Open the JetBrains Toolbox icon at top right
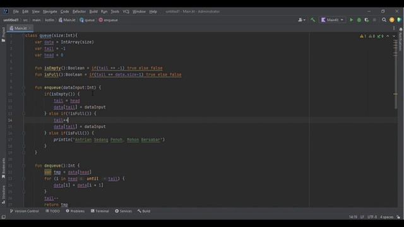 (x=400, y=20)
